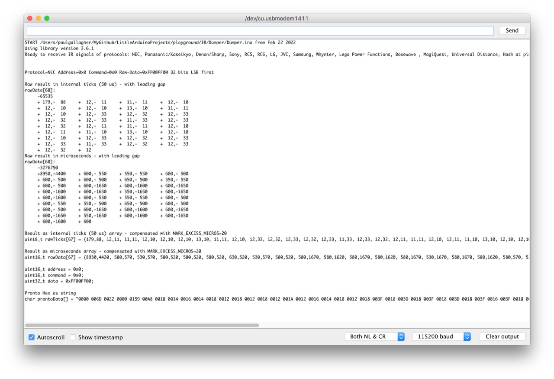Viewport: 554px width, 379px height.
Task: Click the Clear output button
Action: [x=502, y=337]
